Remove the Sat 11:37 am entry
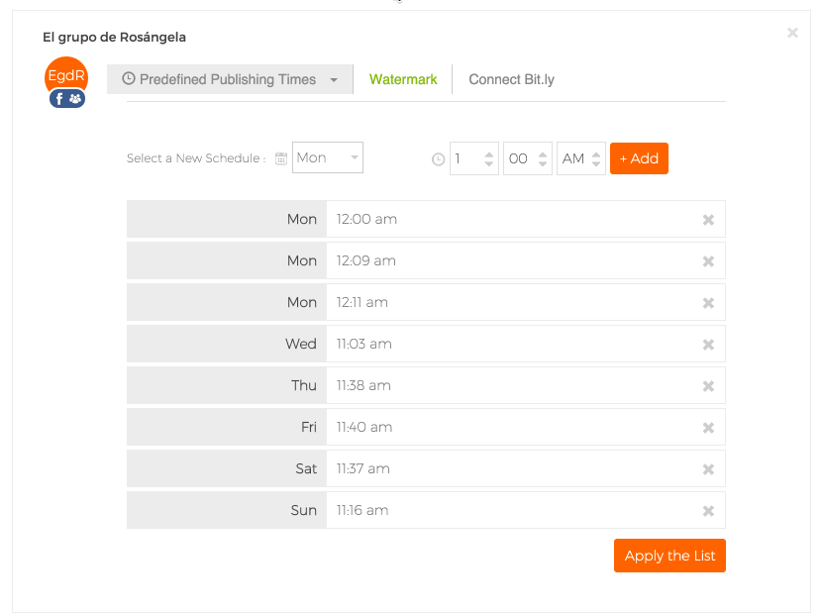Viewport: 822px width, 613px height. pos(708,469)
